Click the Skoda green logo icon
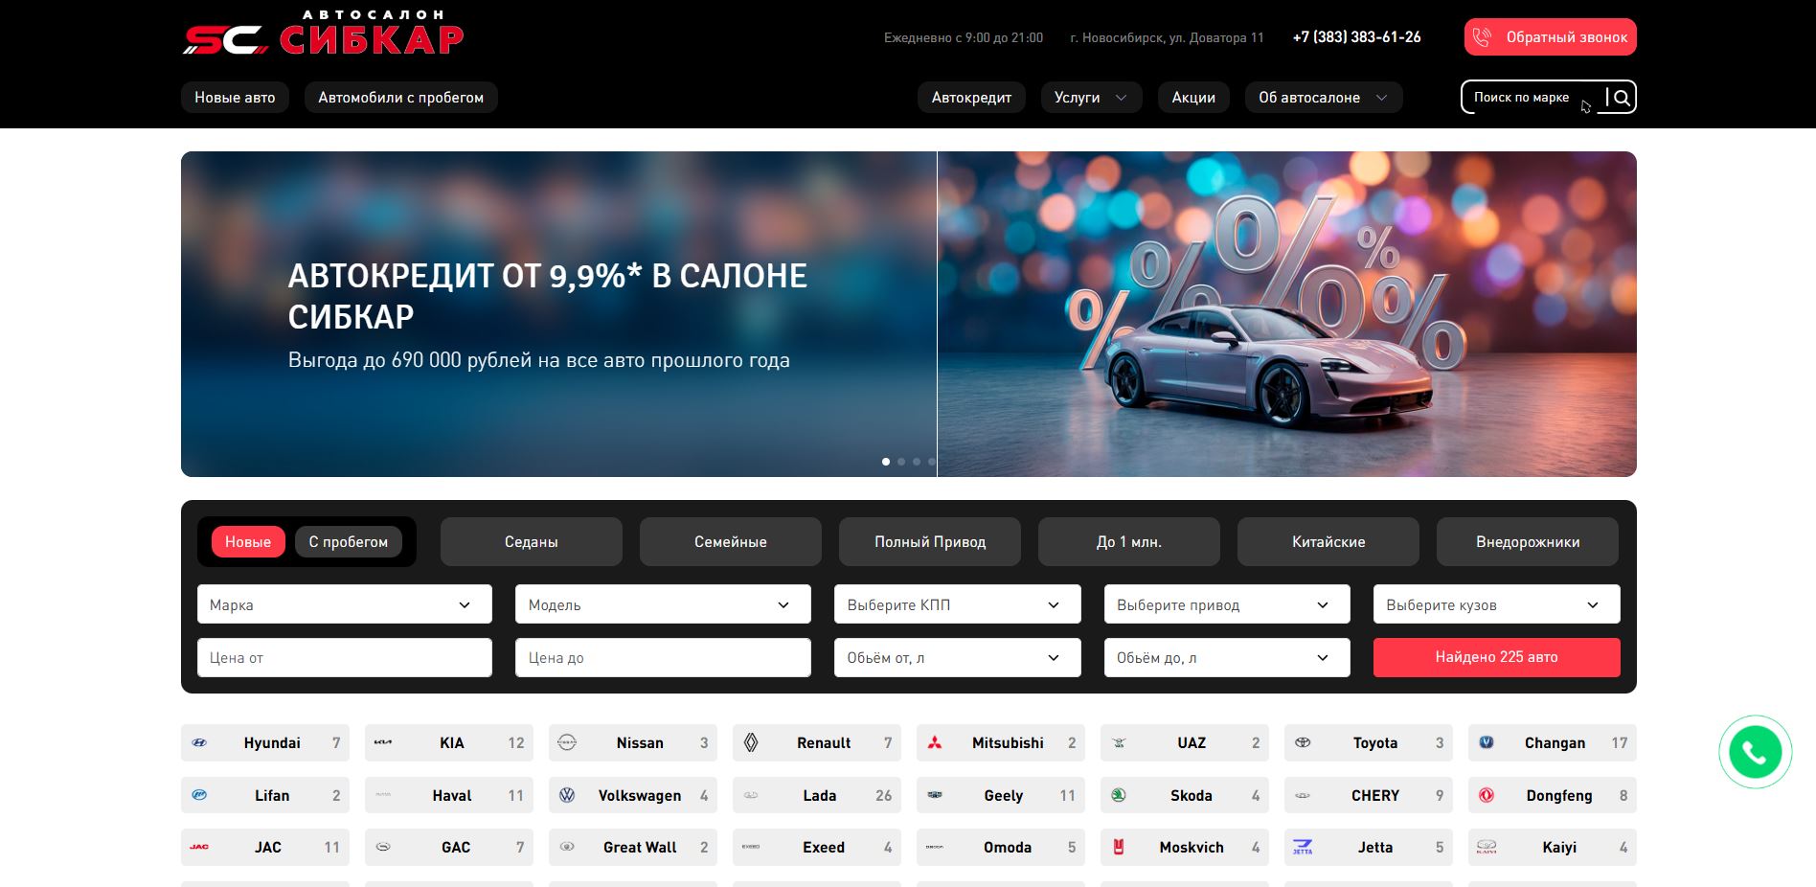This screenshot has height=887, width=1816. [1119, 795]
